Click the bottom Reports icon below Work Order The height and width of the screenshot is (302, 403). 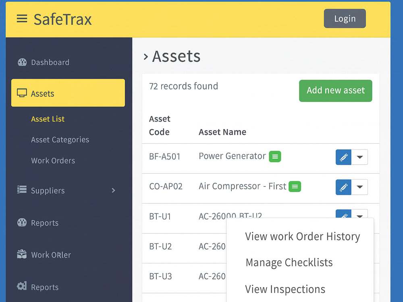(22, 286)
